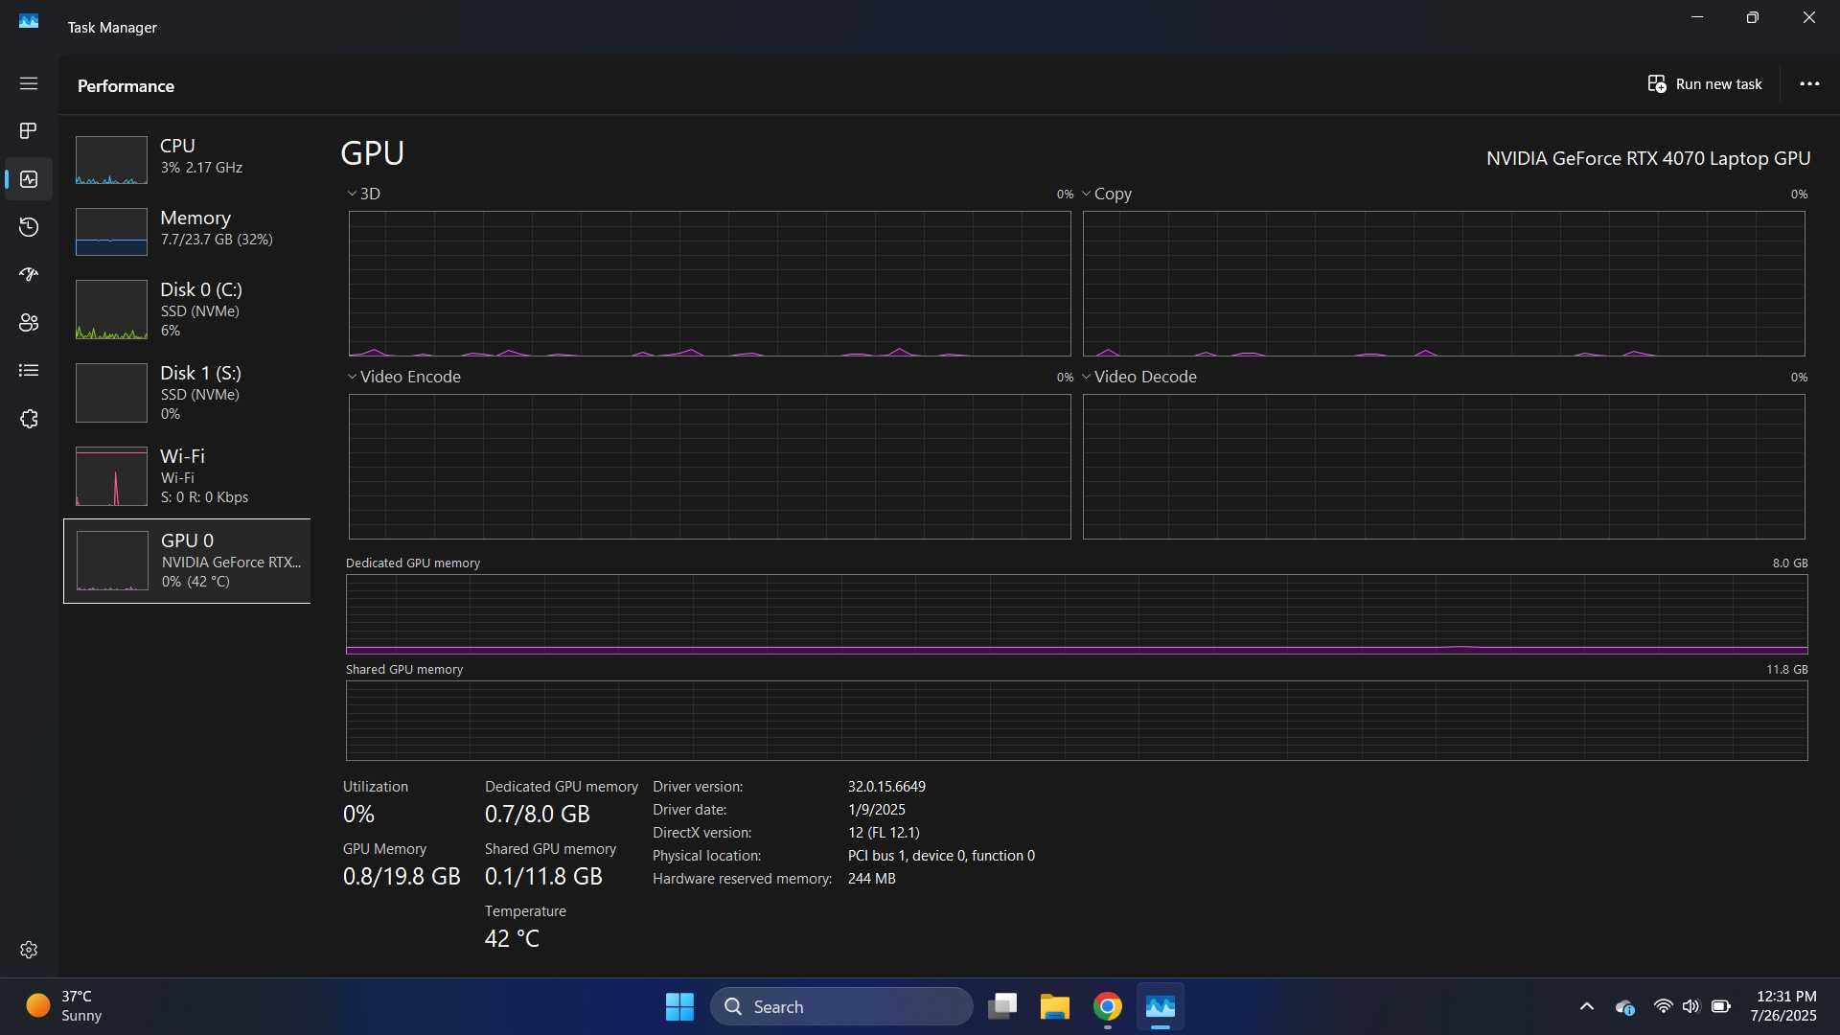This screenshot has width=1840, height=1035.
Task: Open the volume speaker tray icon
Action: point(1691,1006)
